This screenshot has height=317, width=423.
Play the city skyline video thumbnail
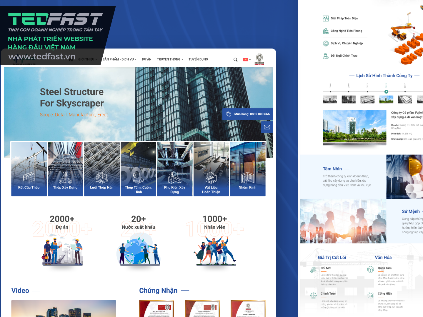click(x=64, y=308)
